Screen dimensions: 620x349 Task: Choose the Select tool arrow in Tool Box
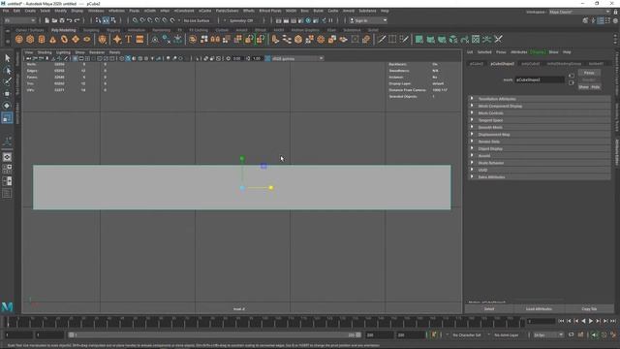(x=7, y=58)
